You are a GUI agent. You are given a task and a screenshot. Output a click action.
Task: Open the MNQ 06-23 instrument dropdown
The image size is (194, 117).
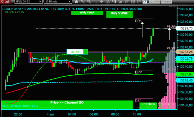click(29, 2)
